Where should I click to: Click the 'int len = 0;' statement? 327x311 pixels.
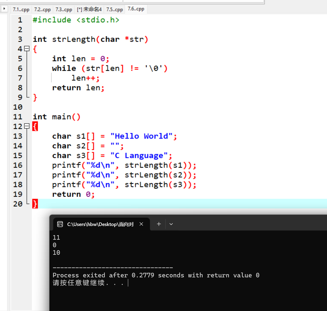[81, 59]
